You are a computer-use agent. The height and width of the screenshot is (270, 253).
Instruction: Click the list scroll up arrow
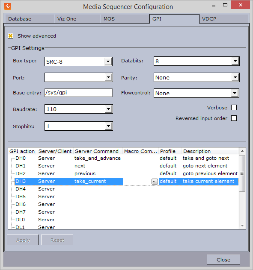point(242,151)
